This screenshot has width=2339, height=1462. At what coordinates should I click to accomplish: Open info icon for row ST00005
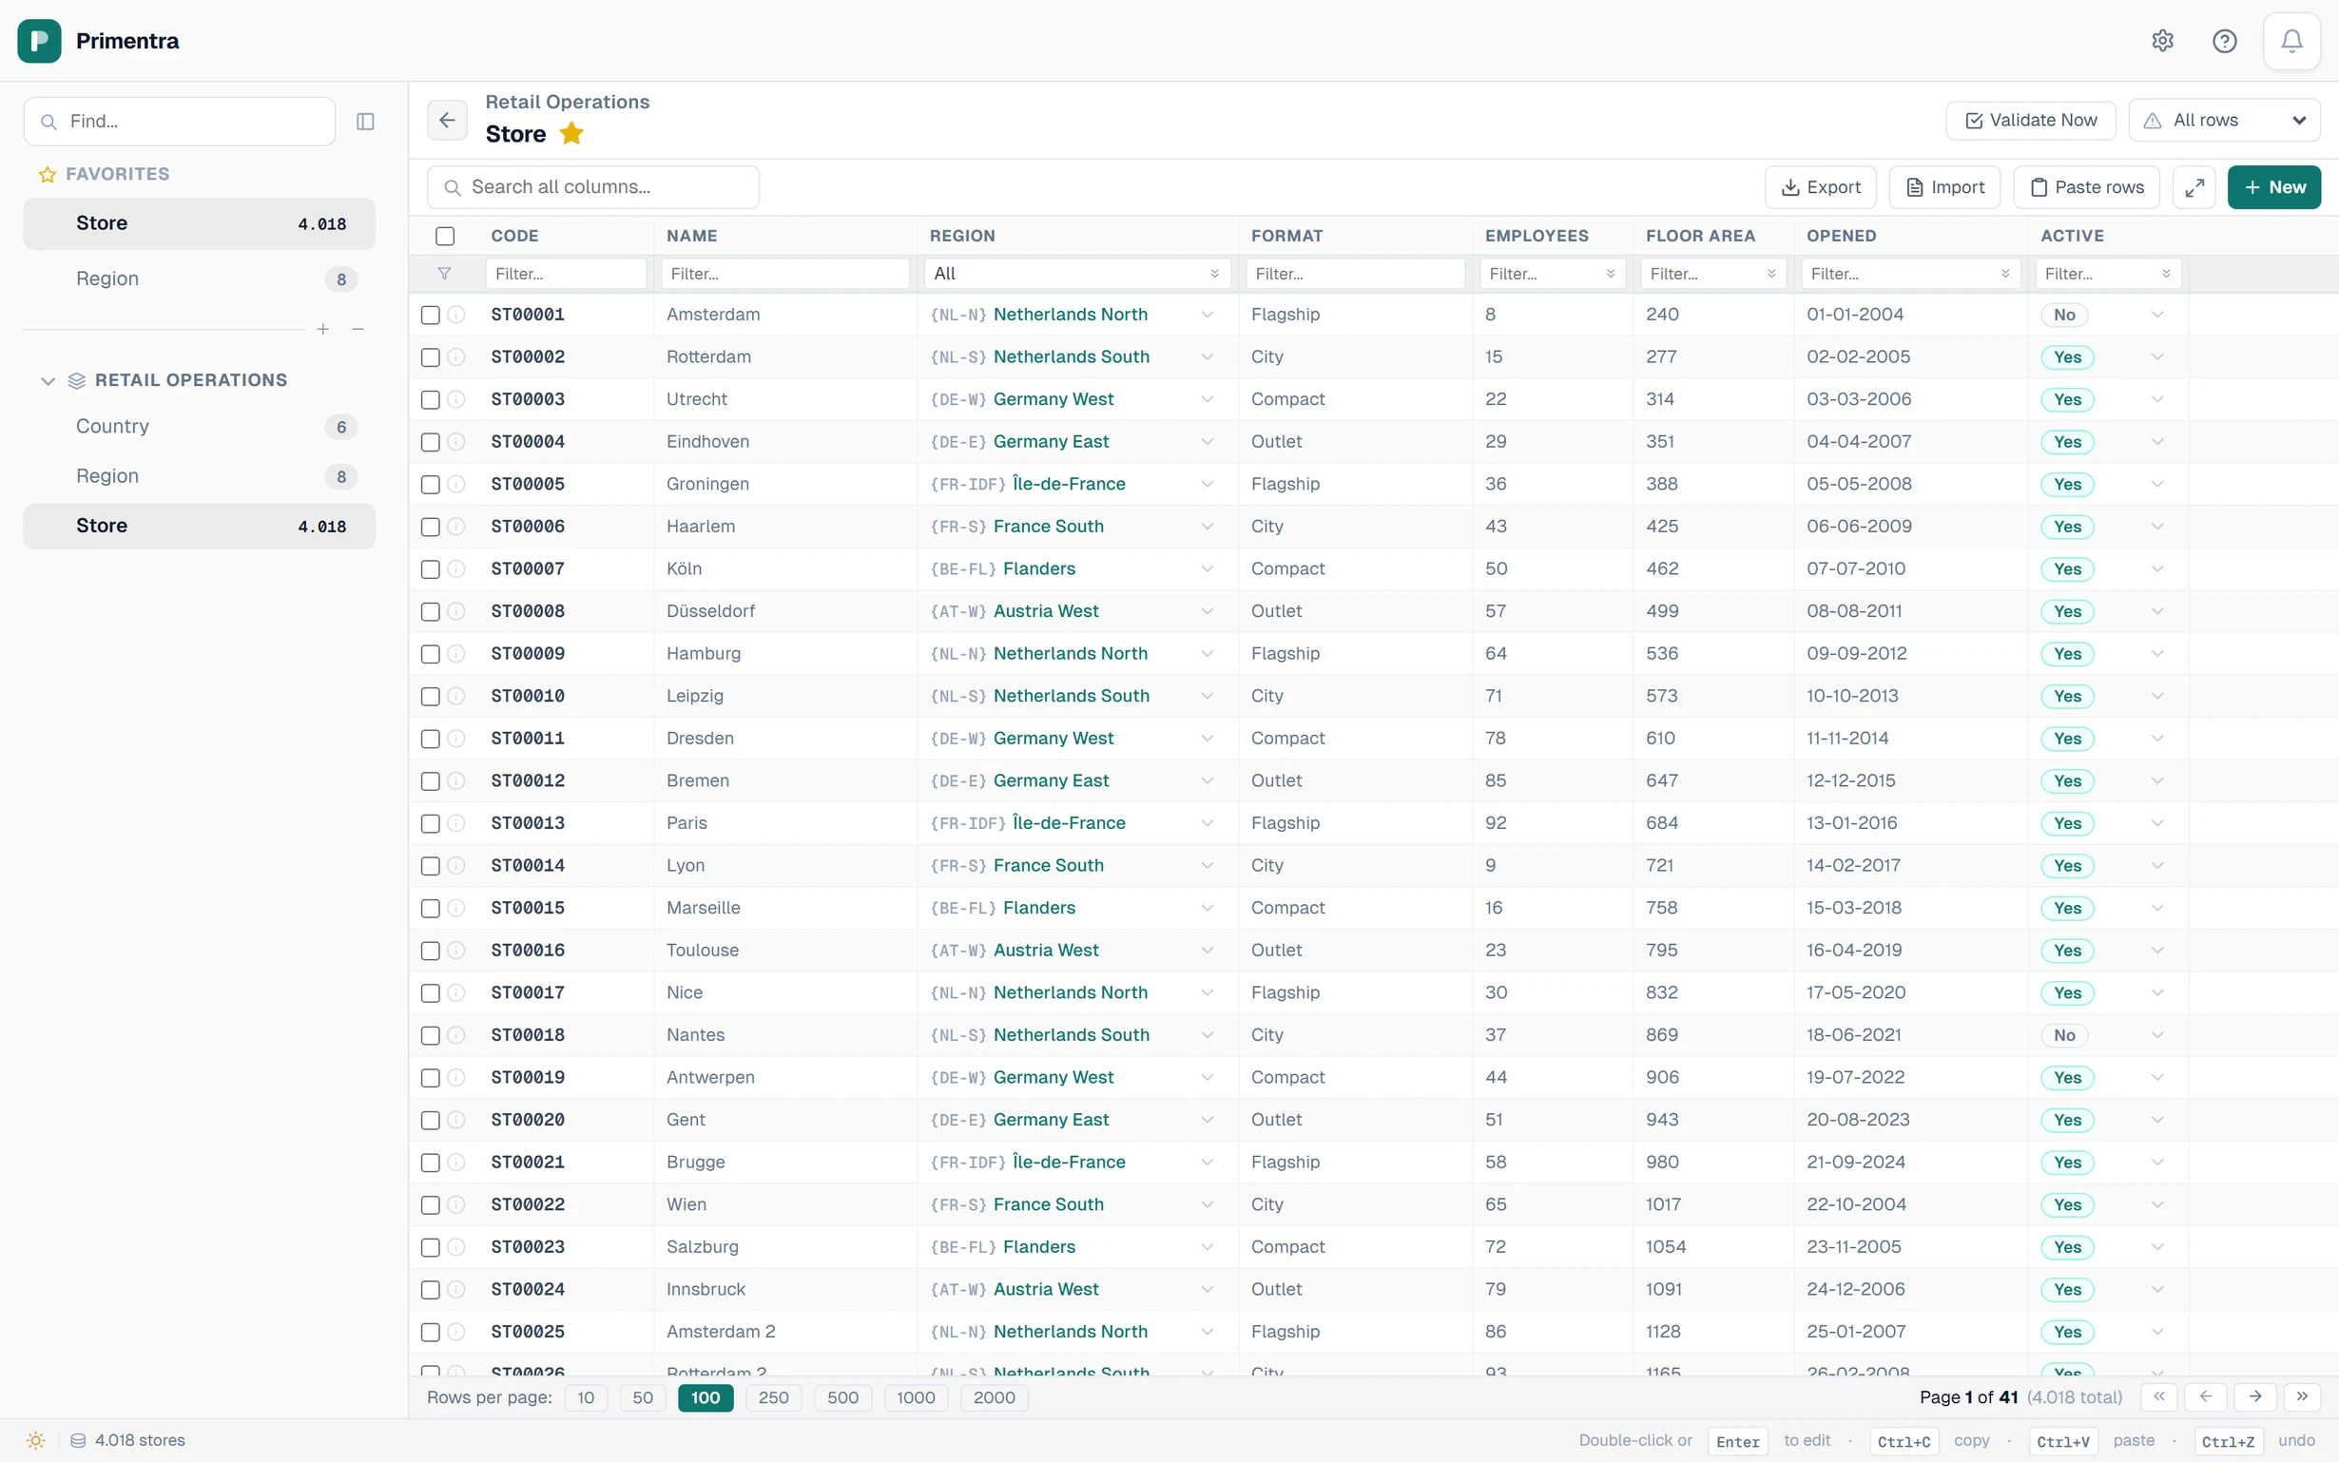click(456, 484)
